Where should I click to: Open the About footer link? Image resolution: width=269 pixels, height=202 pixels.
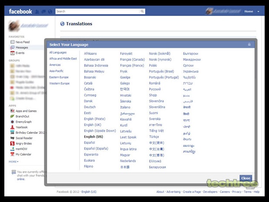160,192
